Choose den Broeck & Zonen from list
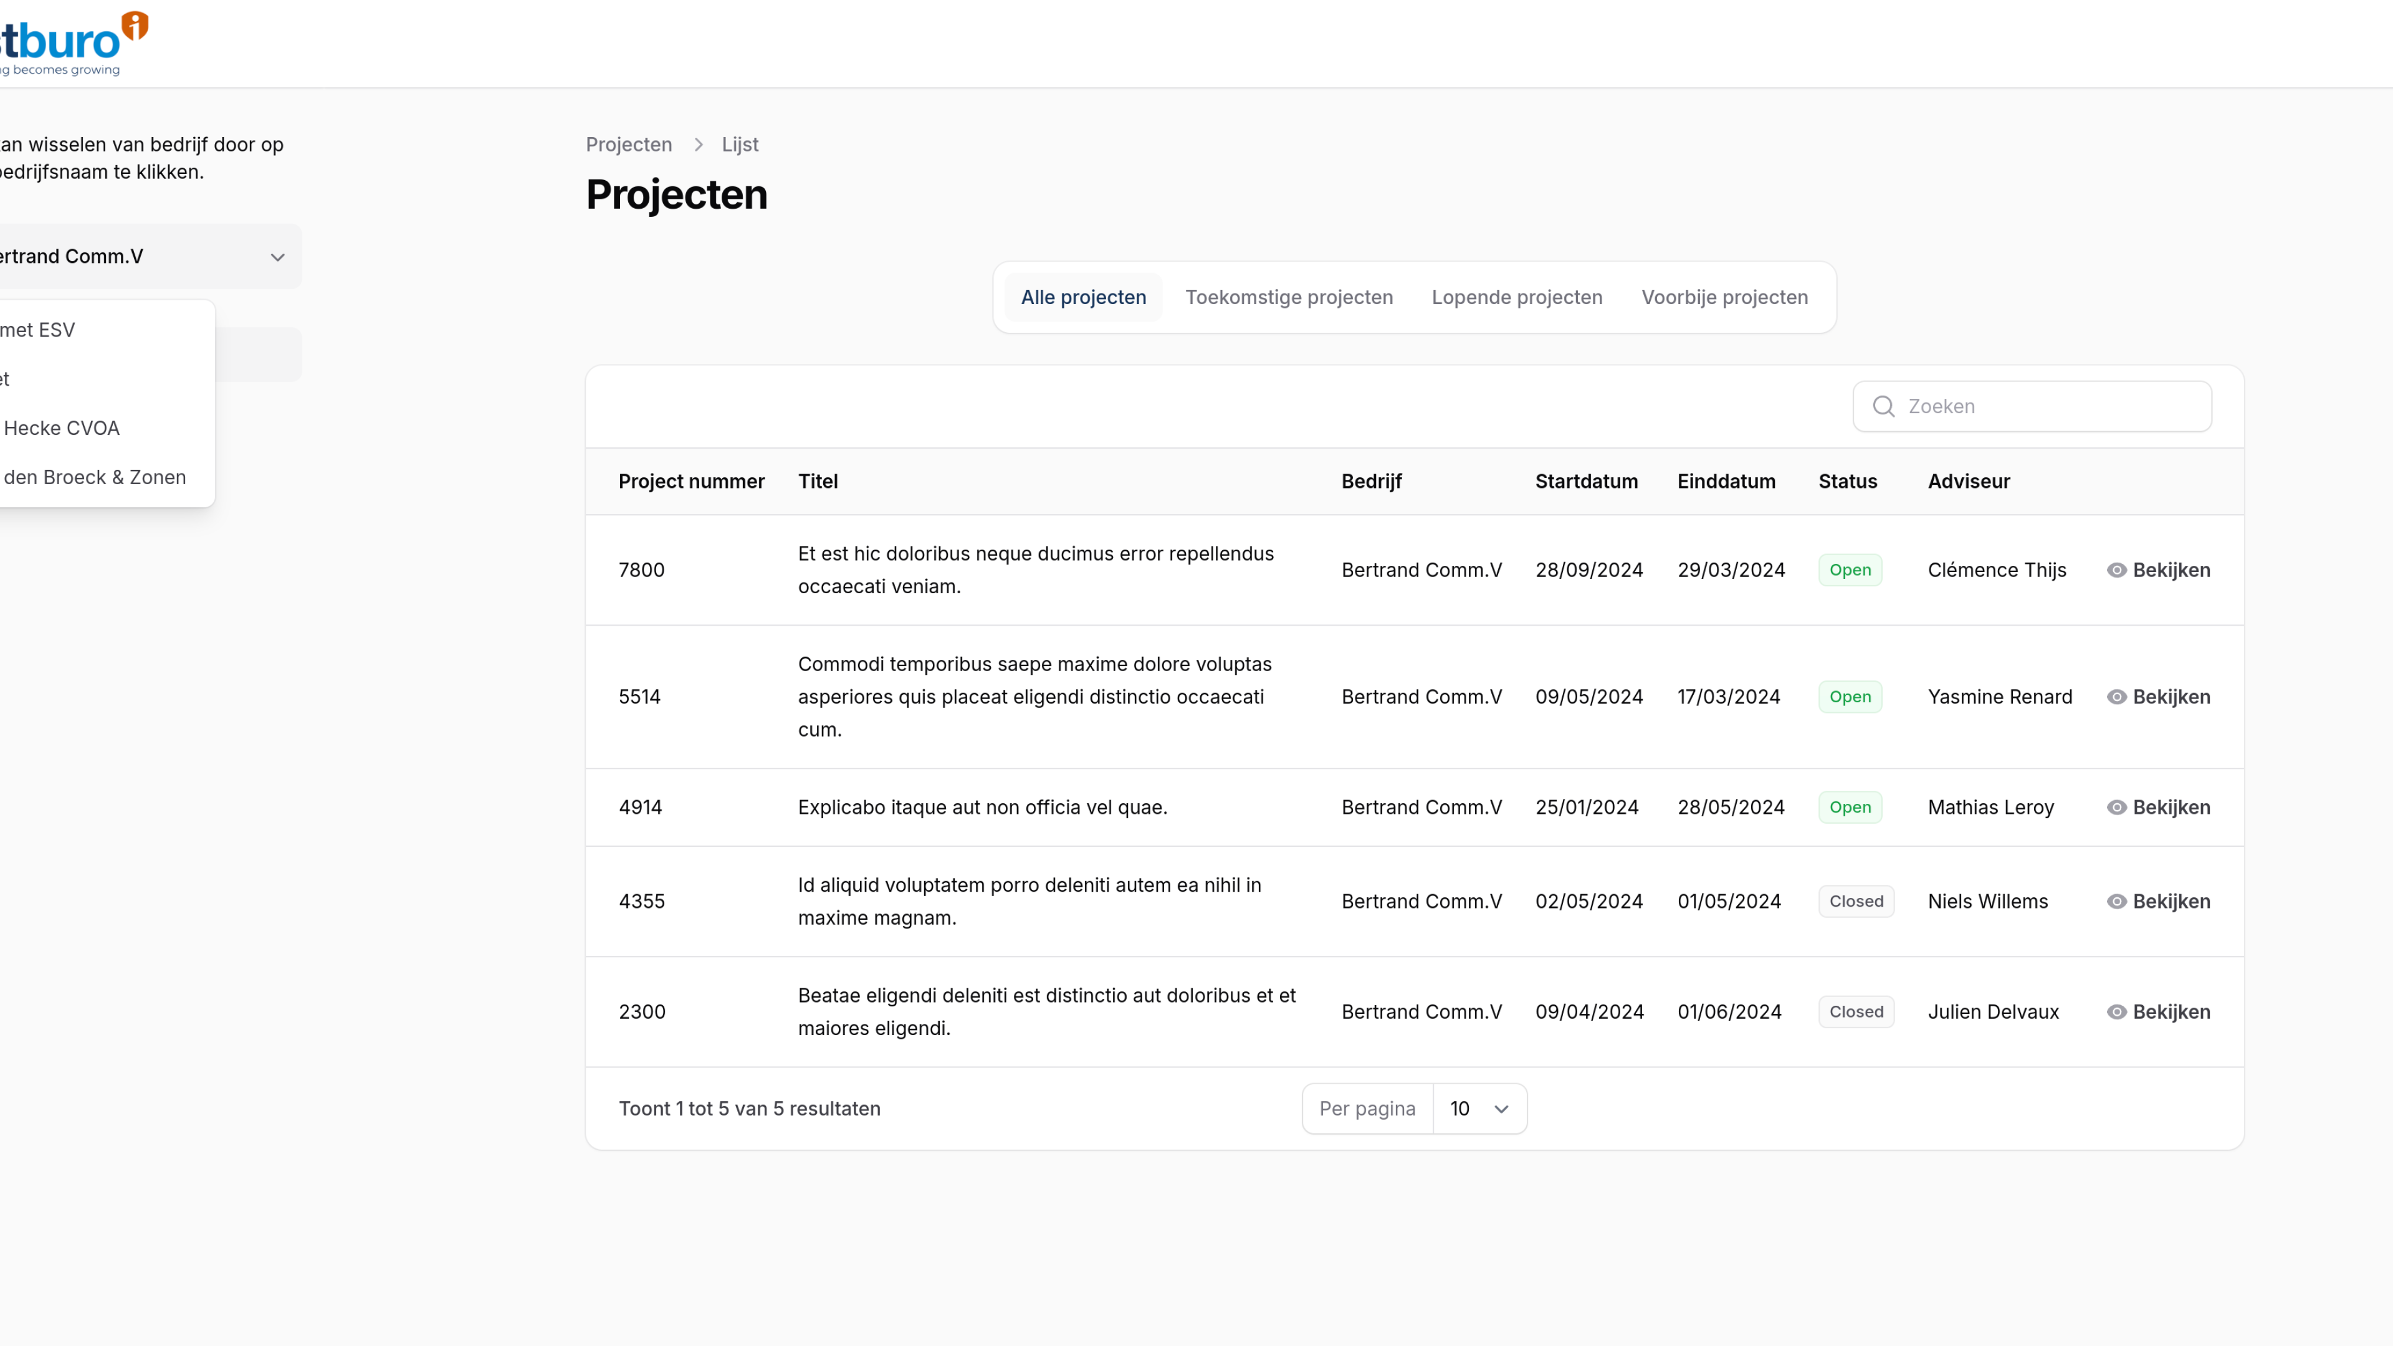The width and height of the screenshot is (2393, 1346). coord(95,477)
